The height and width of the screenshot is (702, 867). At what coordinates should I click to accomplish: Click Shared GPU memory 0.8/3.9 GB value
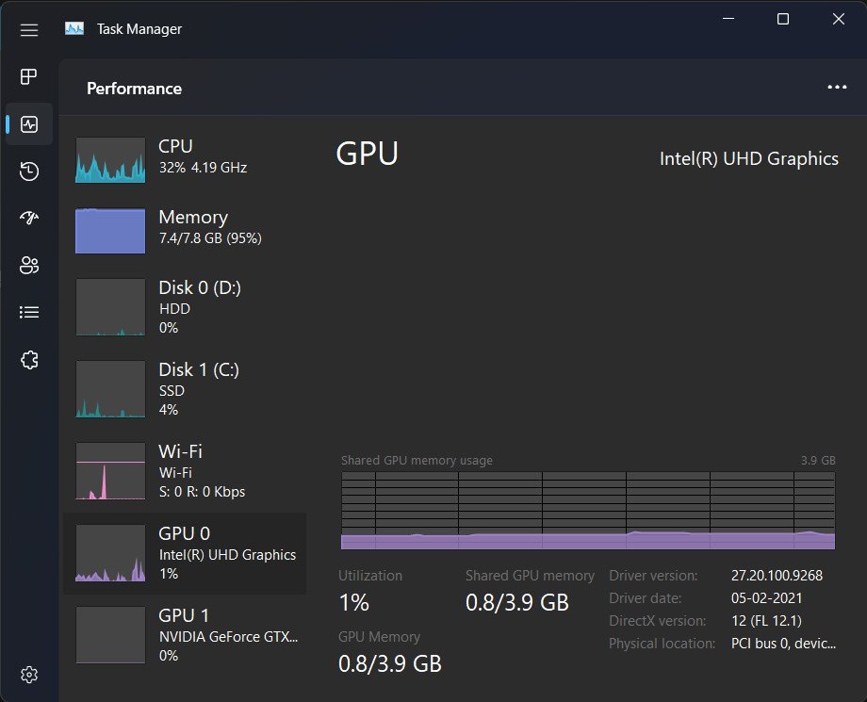(517, 602)
